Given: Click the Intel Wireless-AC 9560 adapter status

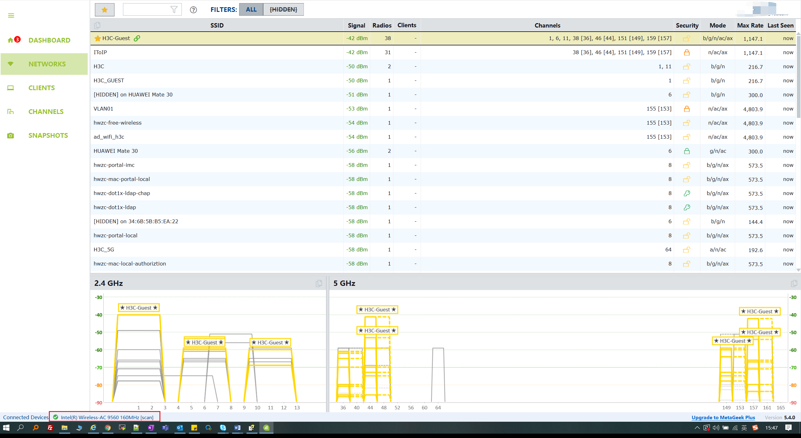Looking at the screenshot, I should click(x=104, y=417).
